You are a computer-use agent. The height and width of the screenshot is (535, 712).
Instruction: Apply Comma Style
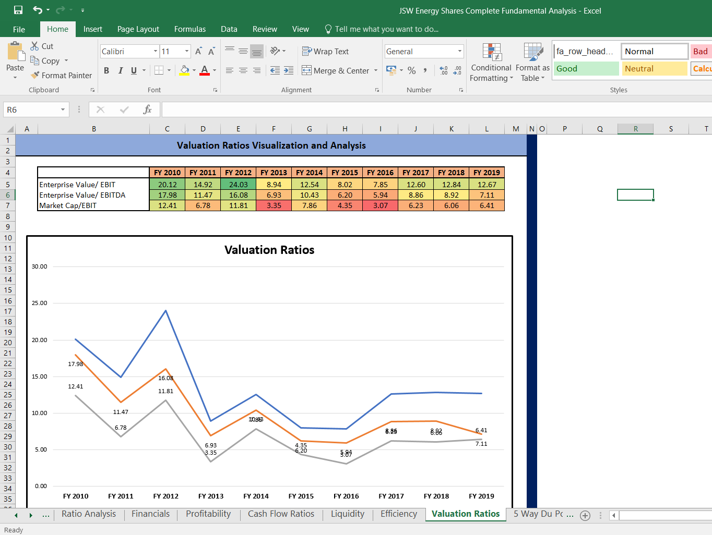coord(425,70)
